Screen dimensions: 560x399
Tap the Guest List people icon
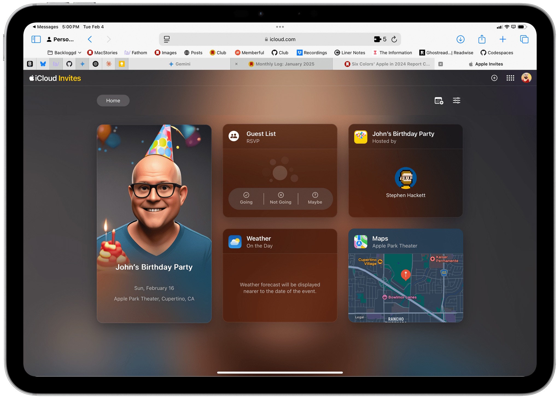click(x=234, y=136)
